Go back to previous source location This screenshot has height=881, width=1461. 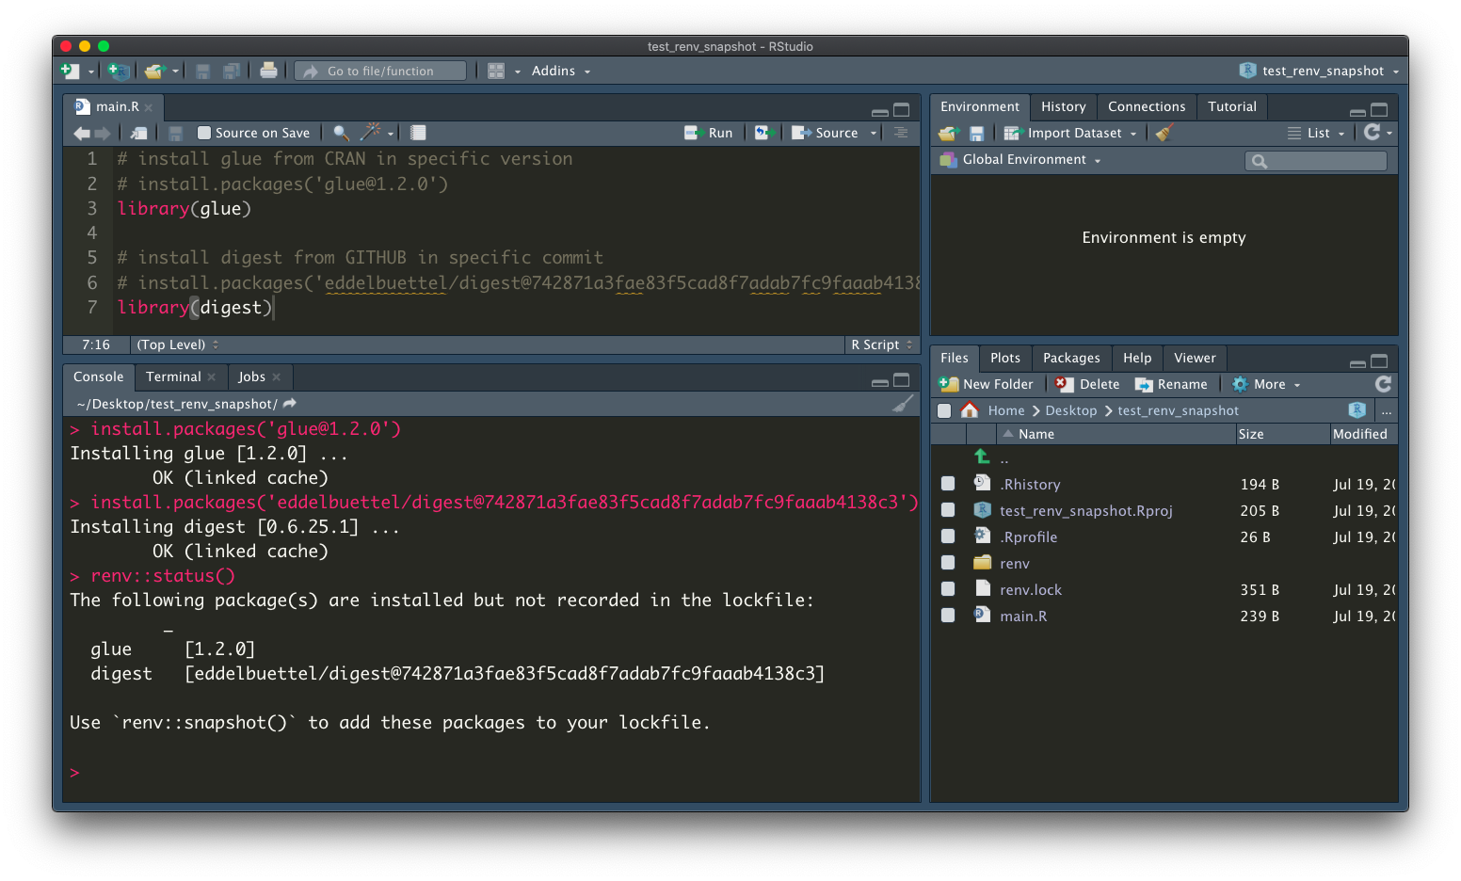coord(82,134)
